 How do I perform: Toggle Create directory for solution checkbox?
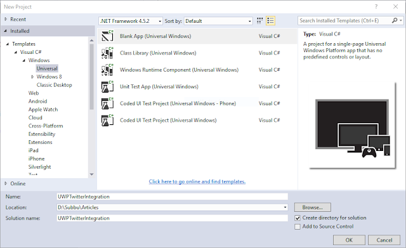tap(298, 218)
